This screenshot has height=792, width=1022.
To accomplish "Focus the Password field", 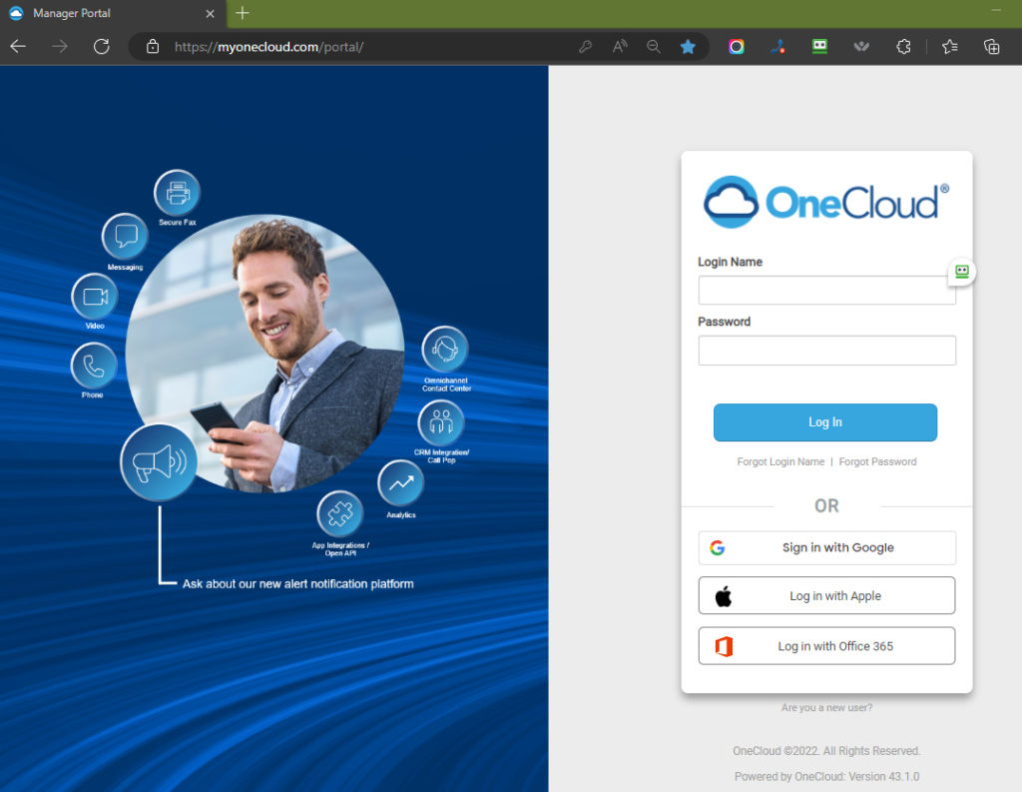I will point(826,351).
